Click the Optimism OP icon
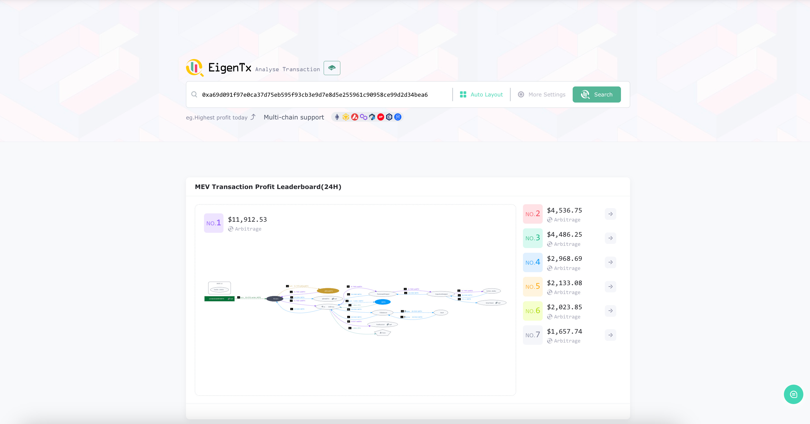 pos(381,117)
